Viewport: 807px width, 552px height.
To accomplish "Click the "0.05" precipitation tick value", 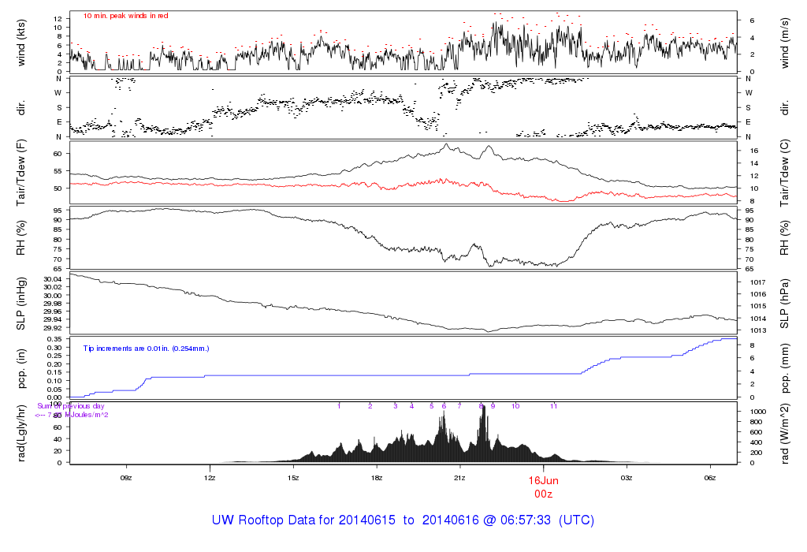I will (54, 389).
